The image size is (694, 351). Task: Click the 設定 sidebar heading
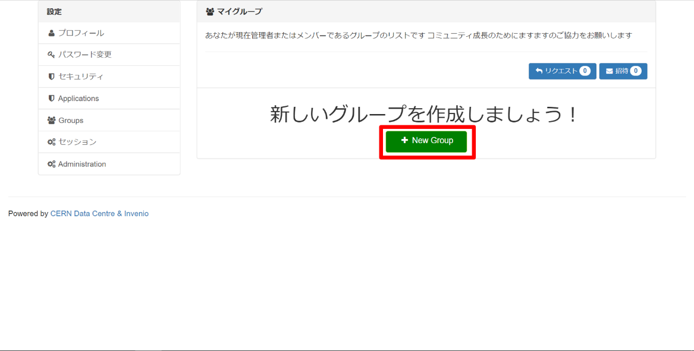click(54, 12)
